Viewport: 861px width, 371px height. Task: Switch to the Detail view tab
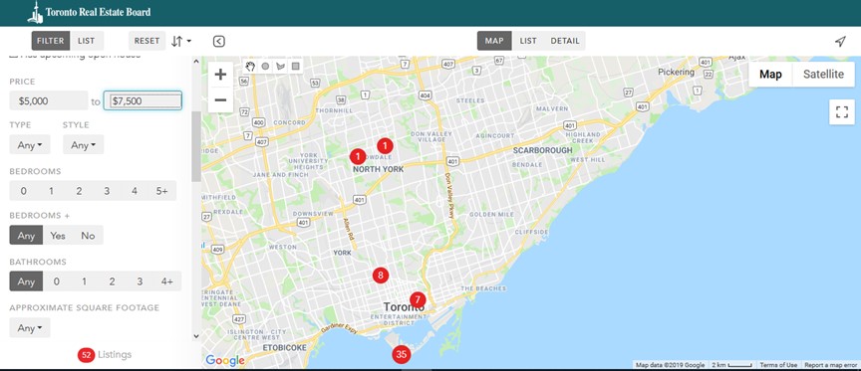(565, 41)
